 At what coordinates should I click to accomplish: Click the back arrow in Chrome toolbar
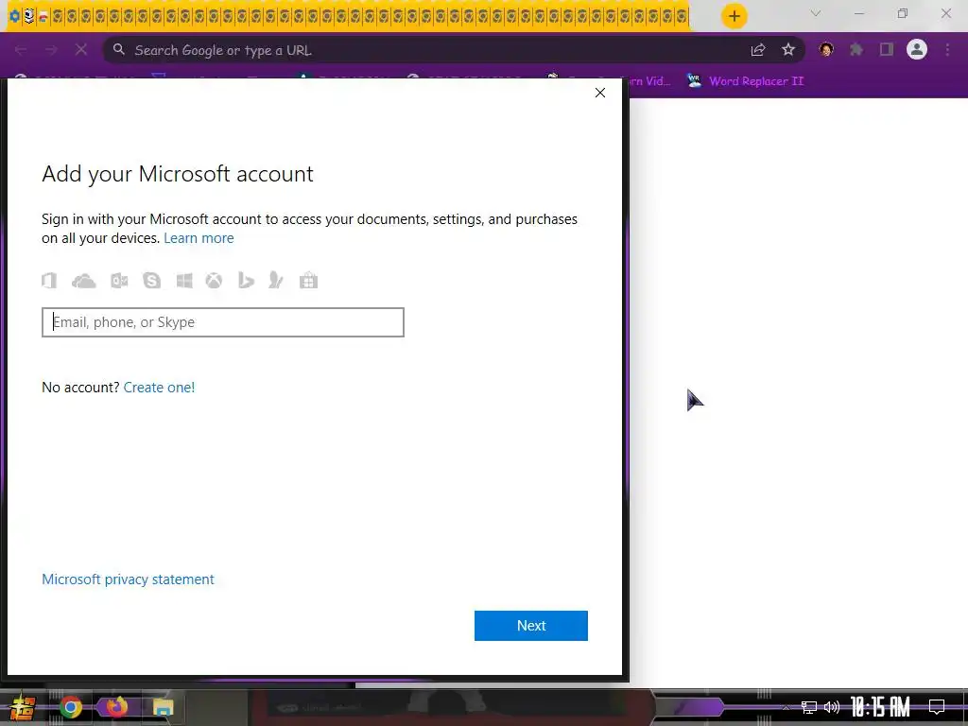pyautogui.click(x=21, y=50)
